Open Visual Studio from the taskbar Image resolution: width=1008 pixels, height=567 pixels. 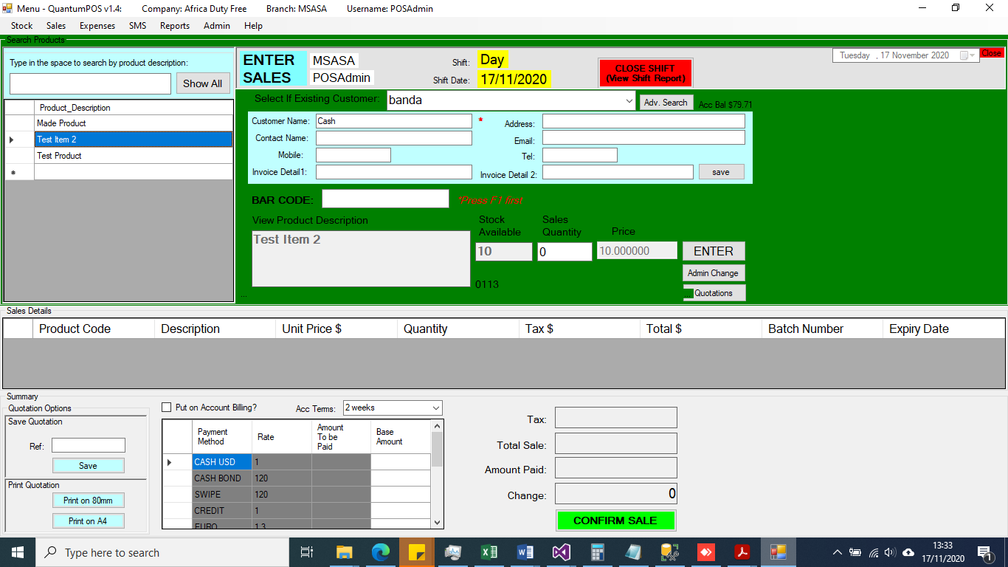(x=561, y=552)
